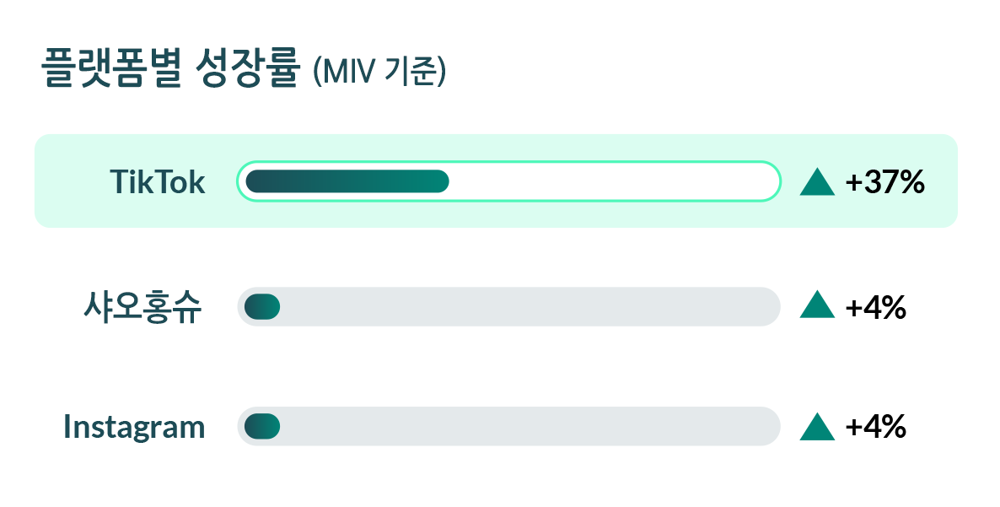Screen dimensions: 1000x507
Task: Select the 샤오홍슈 platform label
Action: tap(142, 307)
